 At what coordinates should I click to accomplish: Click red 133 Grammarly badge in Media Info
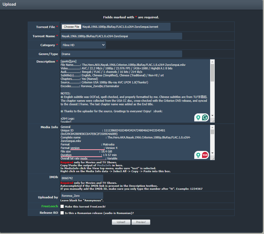[x=205, y=155]
